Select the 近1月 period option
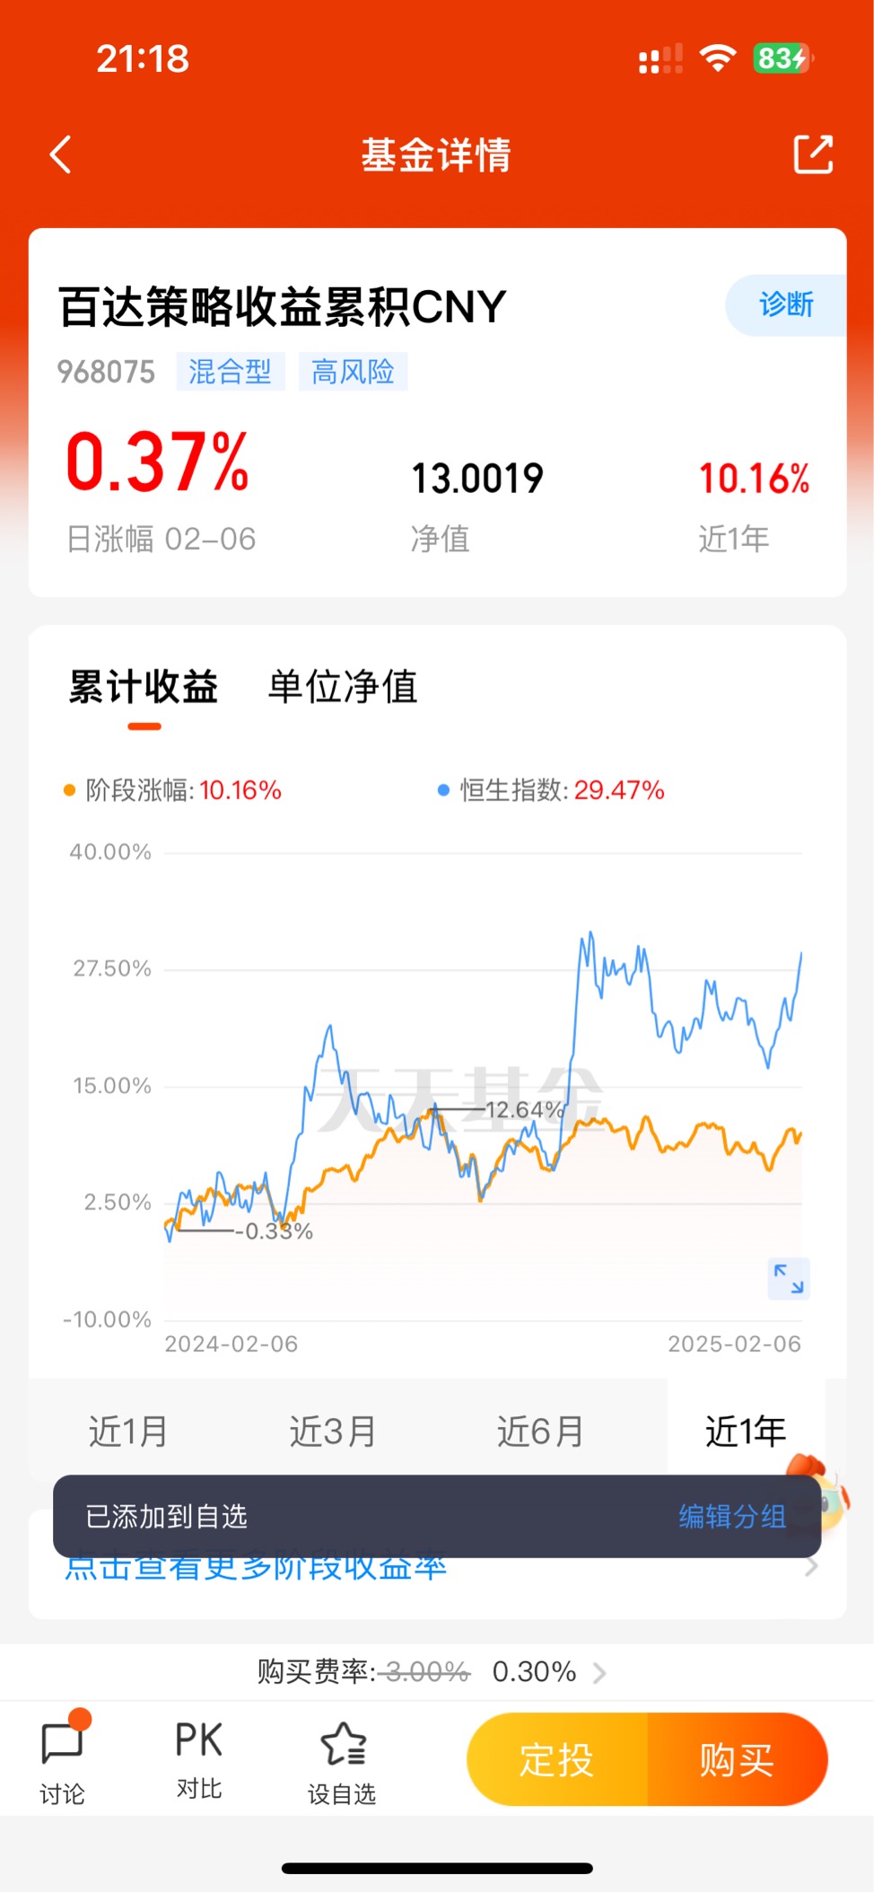 click(x=128, y=1431)
